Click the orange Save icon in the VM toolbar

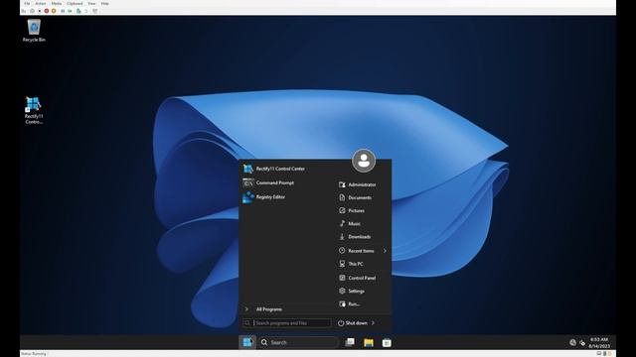pyautogui.click(x=54, y=11)
